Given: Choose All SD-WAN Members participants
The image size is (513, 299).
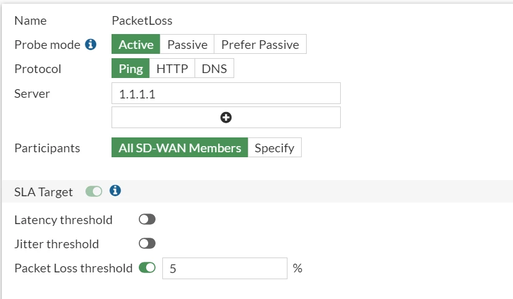Looking at the screenshot, I should [180, 148].
